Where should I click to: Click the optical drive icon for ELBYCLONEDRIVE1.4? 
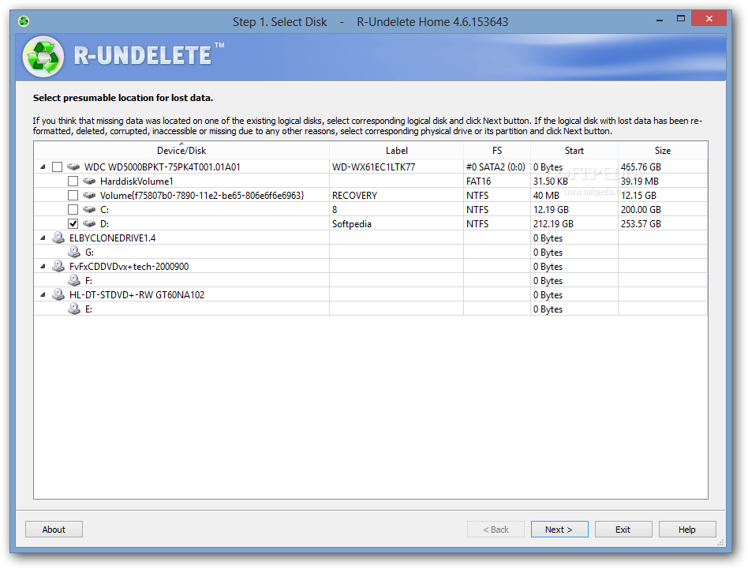[58, 238]
